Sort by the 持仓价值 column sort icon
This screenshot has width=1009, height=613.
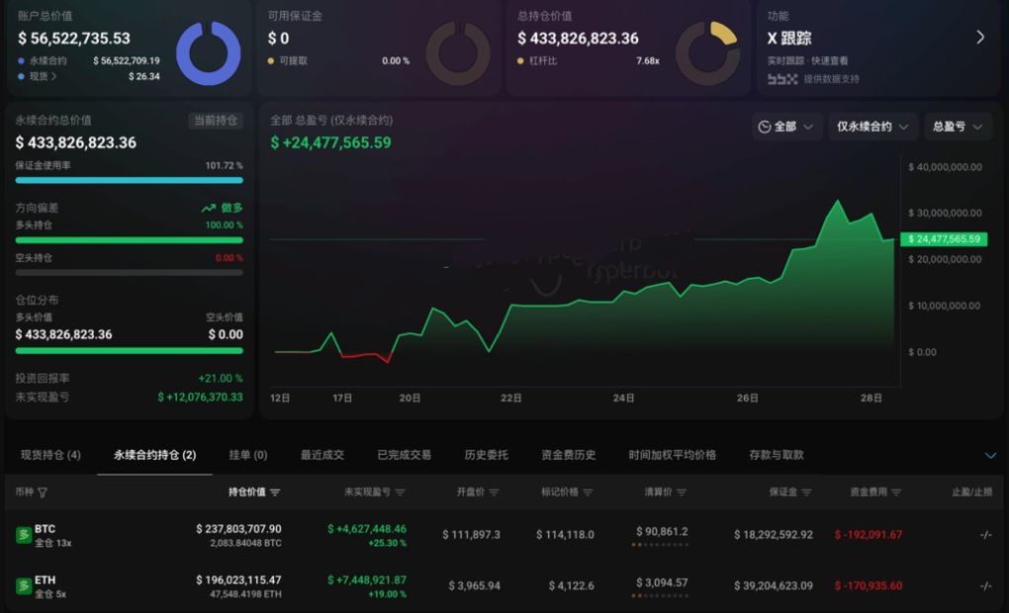[275, 492]
